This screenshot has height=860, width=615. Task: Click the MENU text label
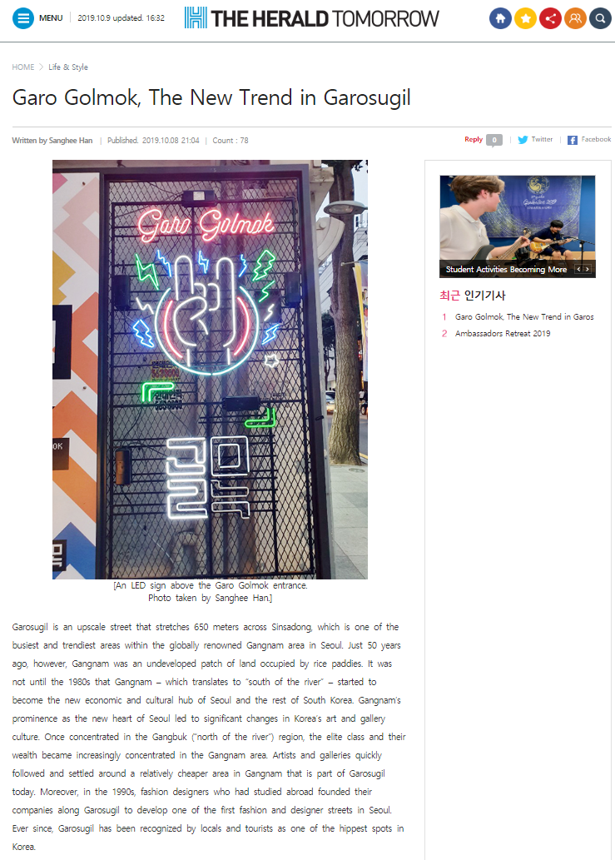(x=51, y=18)
